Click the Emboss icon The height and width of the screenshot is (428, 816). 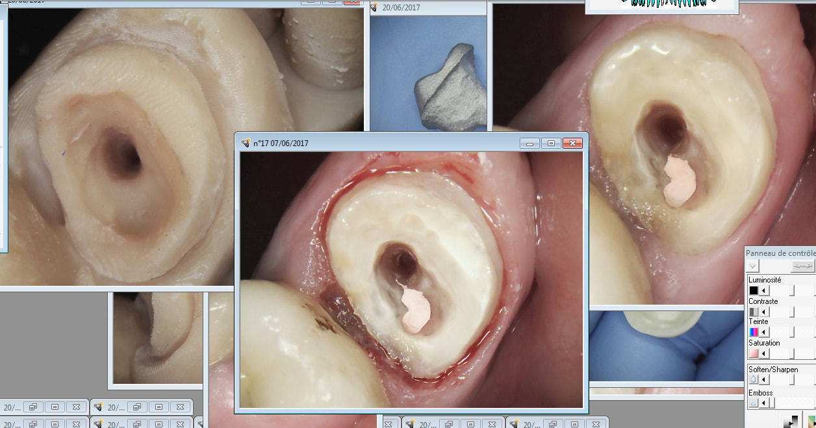point(754,403)
